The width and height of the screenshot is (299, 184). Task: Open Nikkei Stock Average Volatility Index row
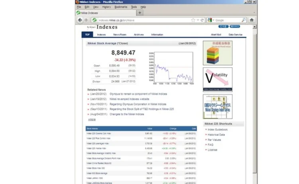(141, 153)
